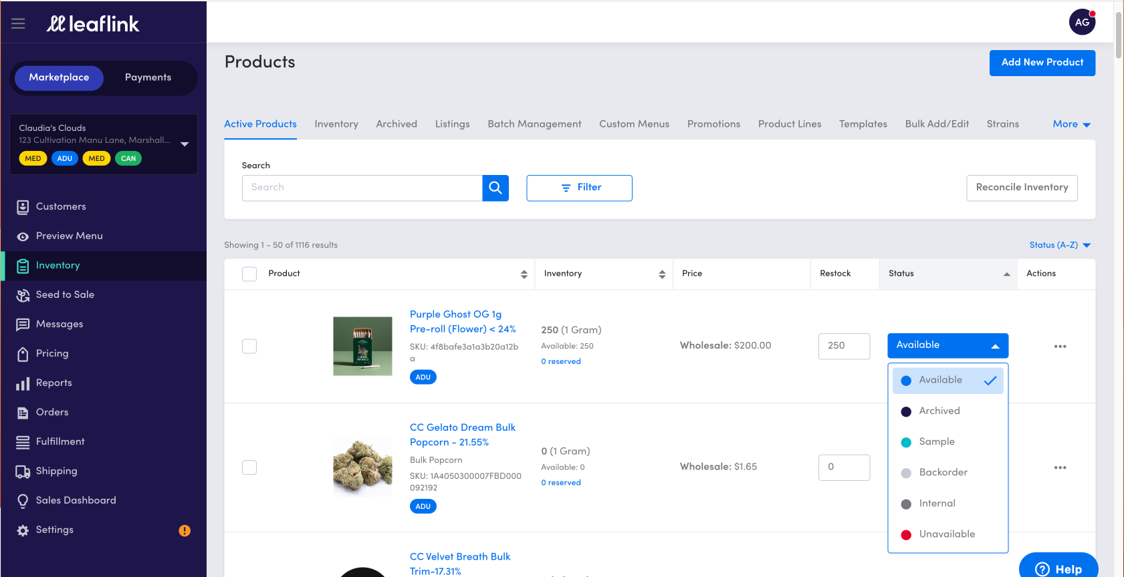Select Sample status option
The image size is (1124, 577).
tap(947, 441)
